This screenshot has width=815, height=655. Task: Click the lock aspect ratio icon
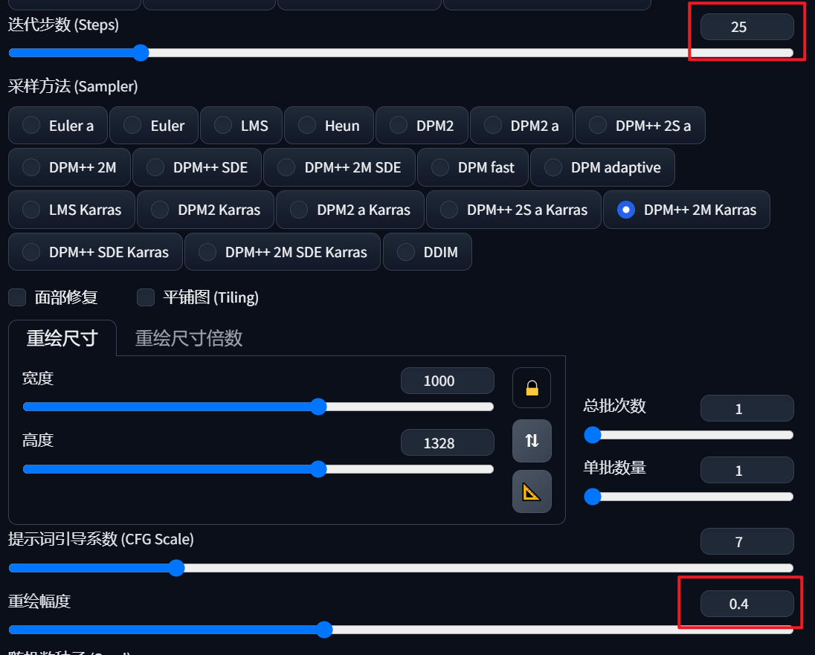pyautogui.click(x=531, y=388)
